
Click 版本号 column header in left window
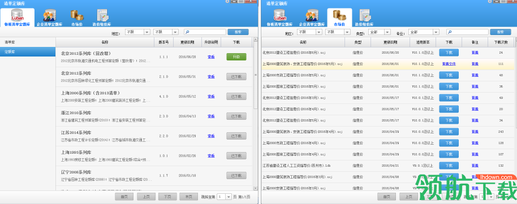coord(164,42)
